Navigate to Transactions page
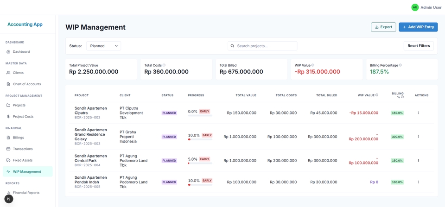The image size is (445, 207). coord(27,149)
